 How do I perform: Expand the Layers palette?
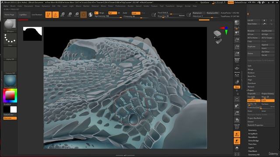pyautogui.click(x=251, y=148)
